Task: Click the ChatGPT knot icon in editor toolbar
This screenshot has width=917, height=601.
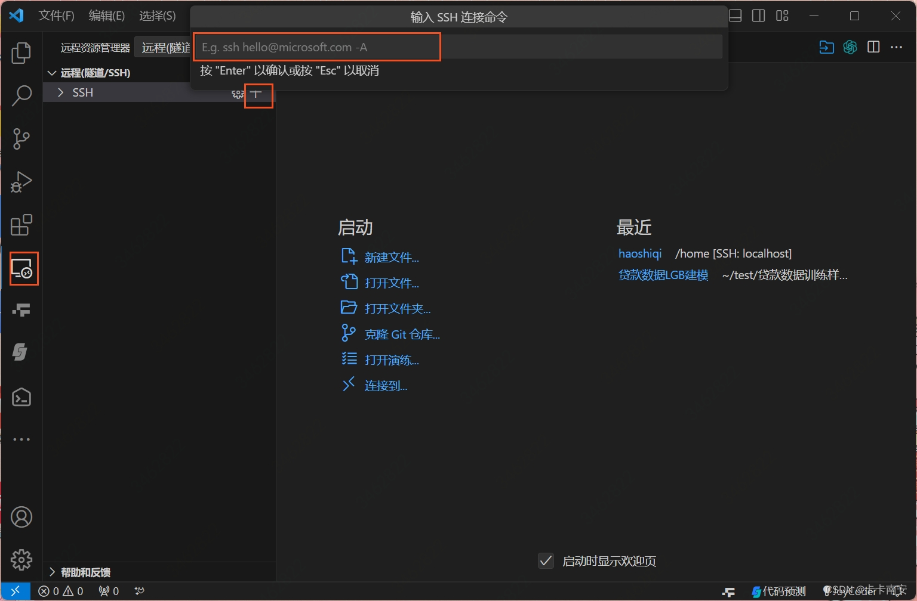Action: coord(850,47)
